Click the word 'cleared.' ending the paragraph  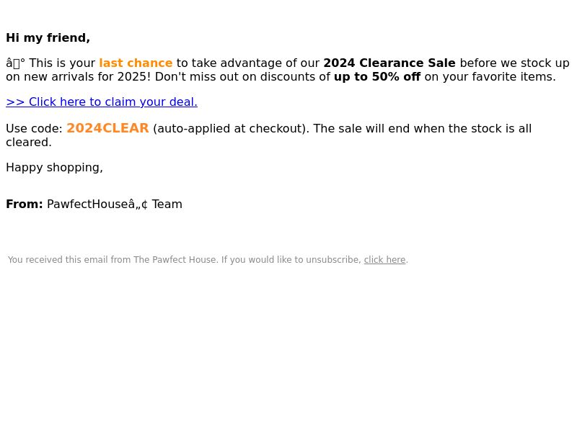[x=29, y=142]
